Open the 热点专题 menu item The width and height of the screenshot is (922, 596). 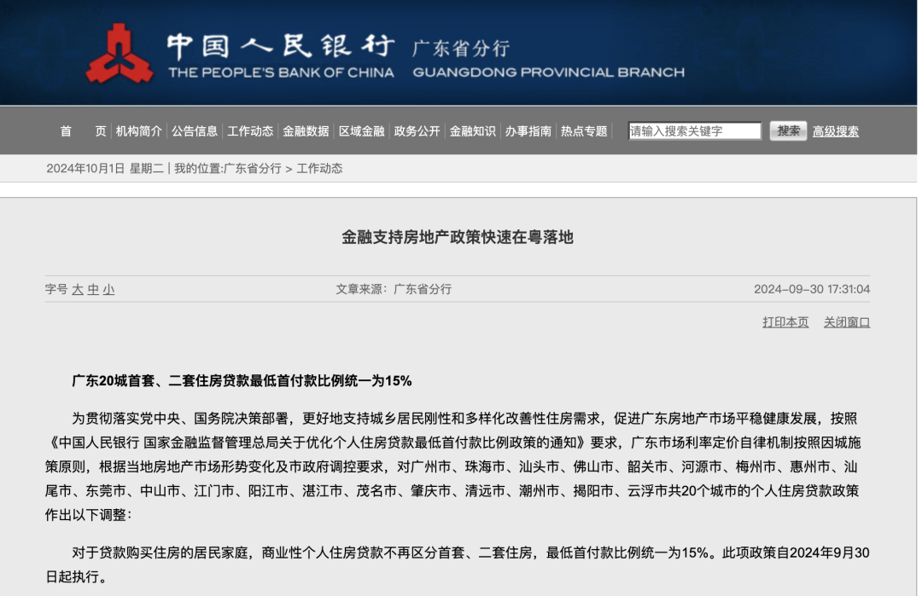pos(584,131)
